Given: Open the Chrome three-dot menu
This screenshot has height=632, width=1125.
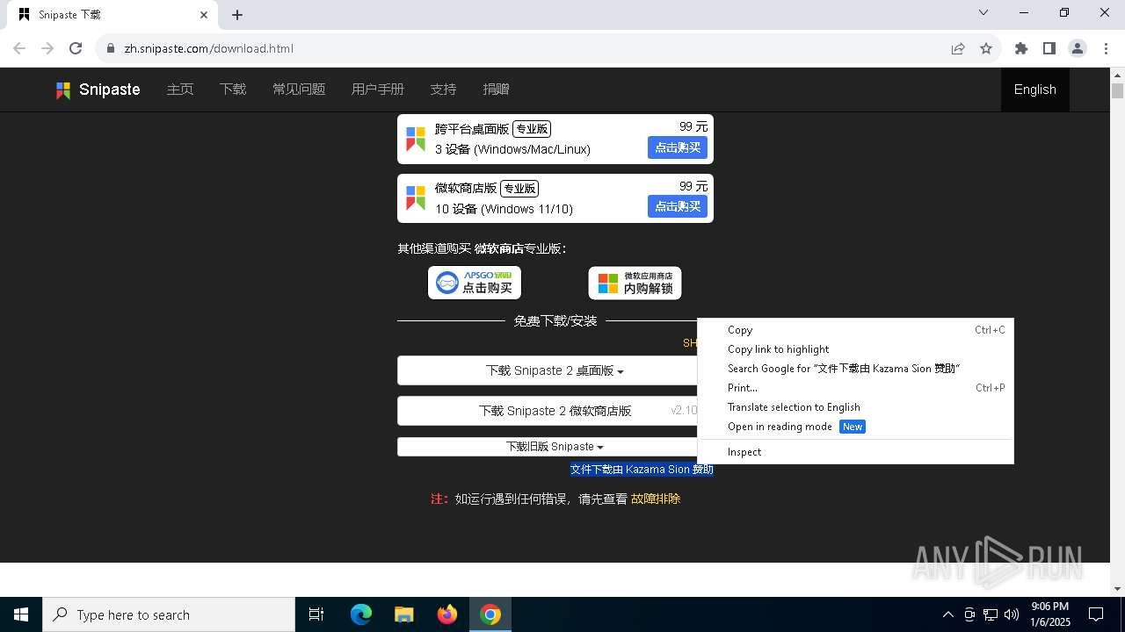Looking at the screenshot, I should pos(1105,48).
